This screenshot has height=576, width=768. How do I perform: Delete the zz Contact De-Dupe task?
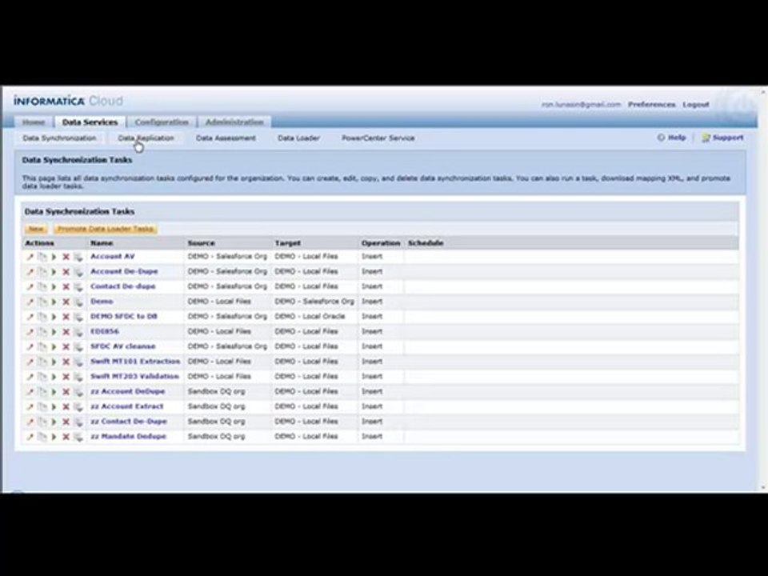point(66,422)
